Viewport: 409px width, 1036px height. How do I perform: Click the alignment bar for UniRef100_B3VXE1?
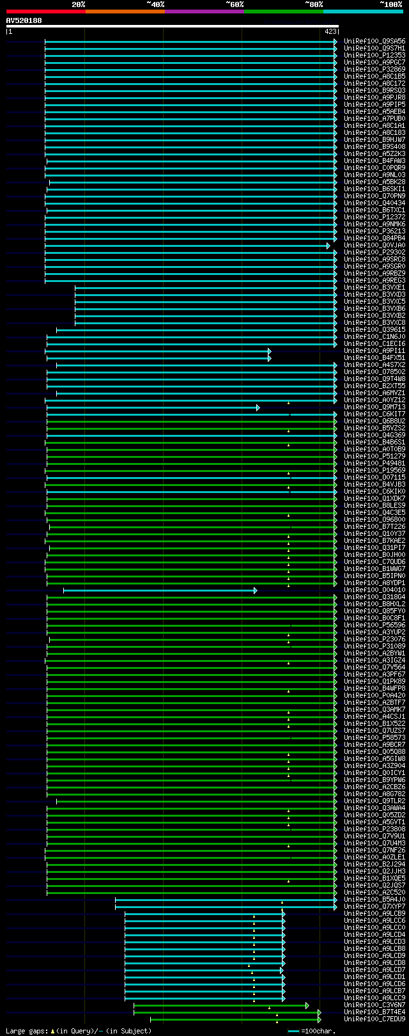(206, 288)
